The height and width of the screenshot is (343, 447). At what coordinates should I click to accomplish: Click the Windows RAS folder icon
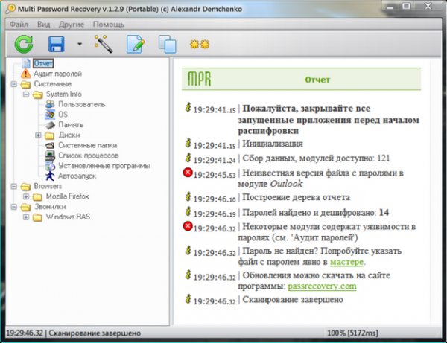[37, 217]
